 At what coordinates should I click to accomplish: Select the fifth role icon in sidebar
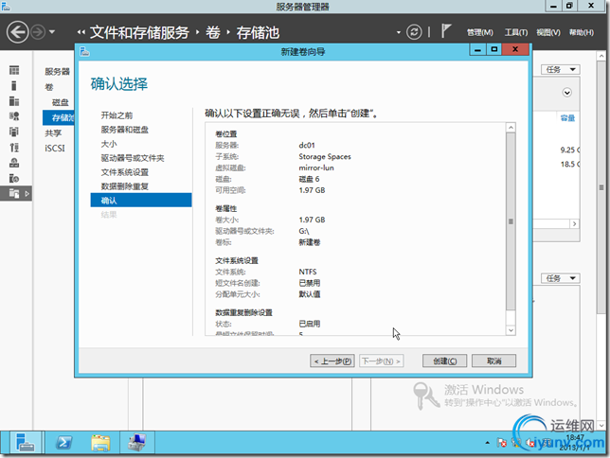point(14,132)
